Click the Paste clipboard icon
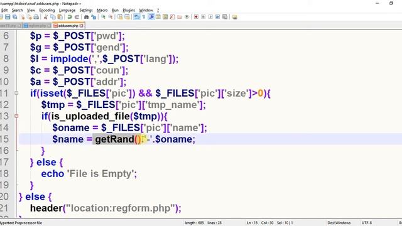The width and height of the screenshot is (402, 226). point(60,17)
